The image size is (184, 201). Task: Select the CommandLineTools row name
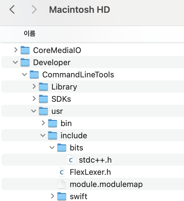(78, 75)
